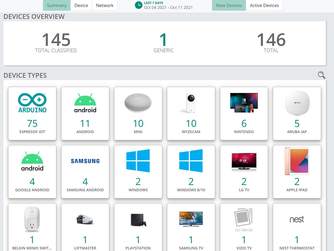The width and height of the screenshot is (334, 251).
Task: Click the Google Mini speaker image
Action: tap(138, 103)
